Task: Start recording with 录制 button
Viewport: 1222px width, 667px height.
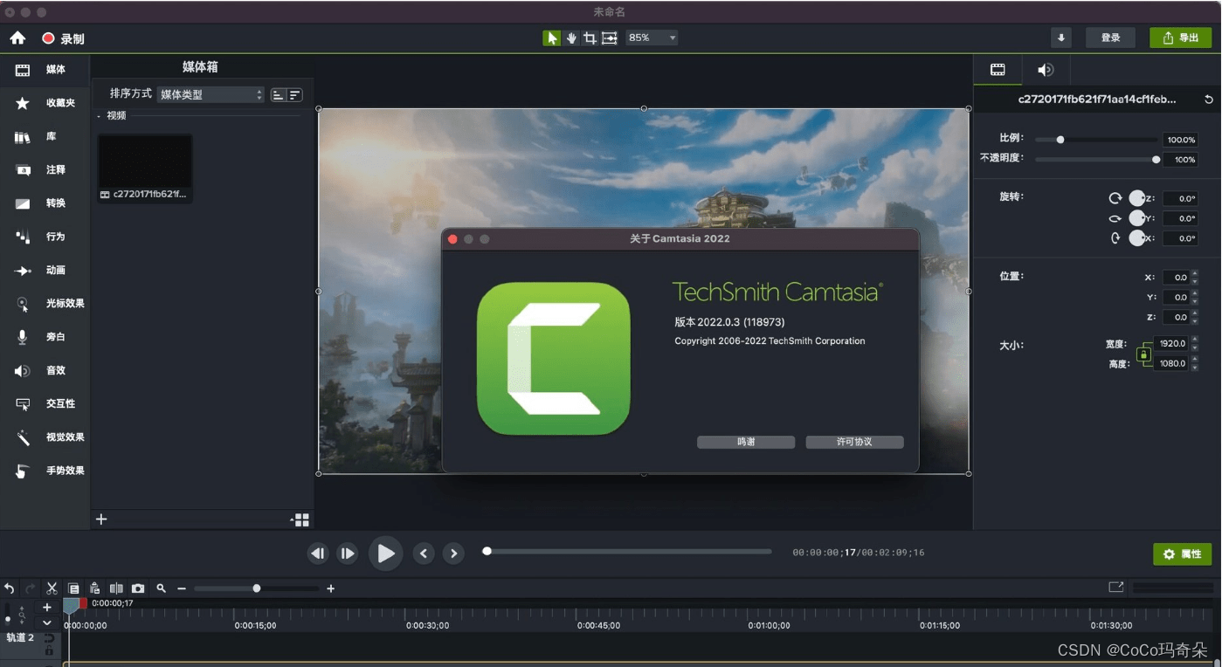Action: (64, 38)
